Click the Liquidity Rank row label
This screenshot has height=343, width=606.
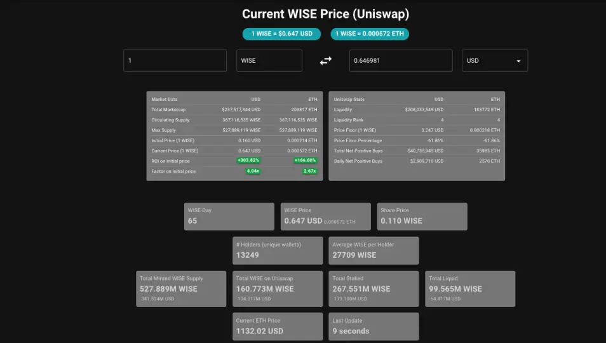(x=349, y=120)
